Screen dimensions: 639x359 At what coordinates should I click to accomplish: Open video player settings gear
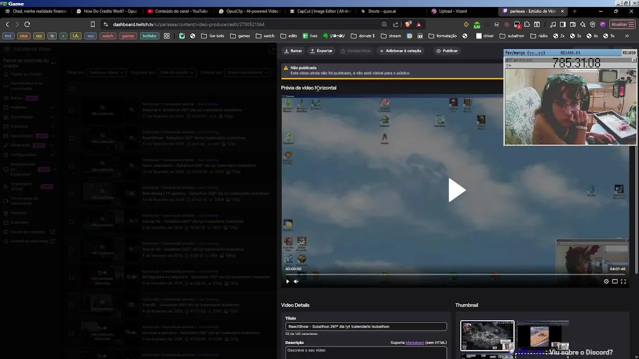[607, 281]
